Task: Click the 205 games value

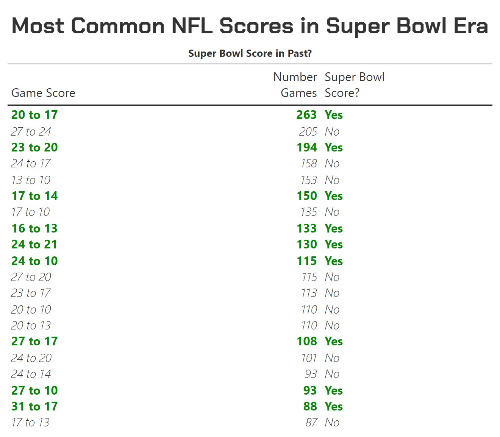Action: click(x=308, y=131)
